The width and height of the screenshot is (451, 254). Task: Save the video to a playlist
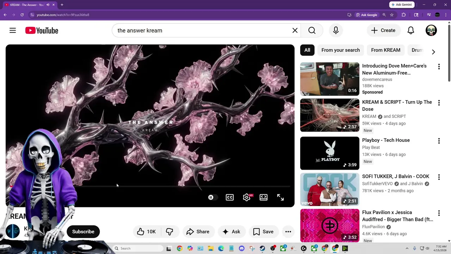(x=264, y=232)
